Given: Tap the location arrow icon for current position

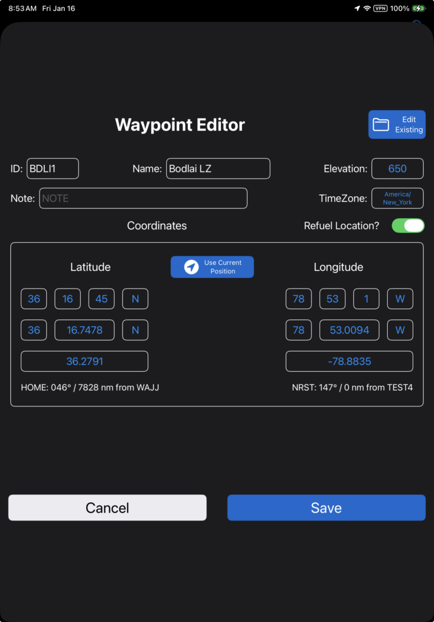Looking at the screenshot, I should click(x=191, y=267).
